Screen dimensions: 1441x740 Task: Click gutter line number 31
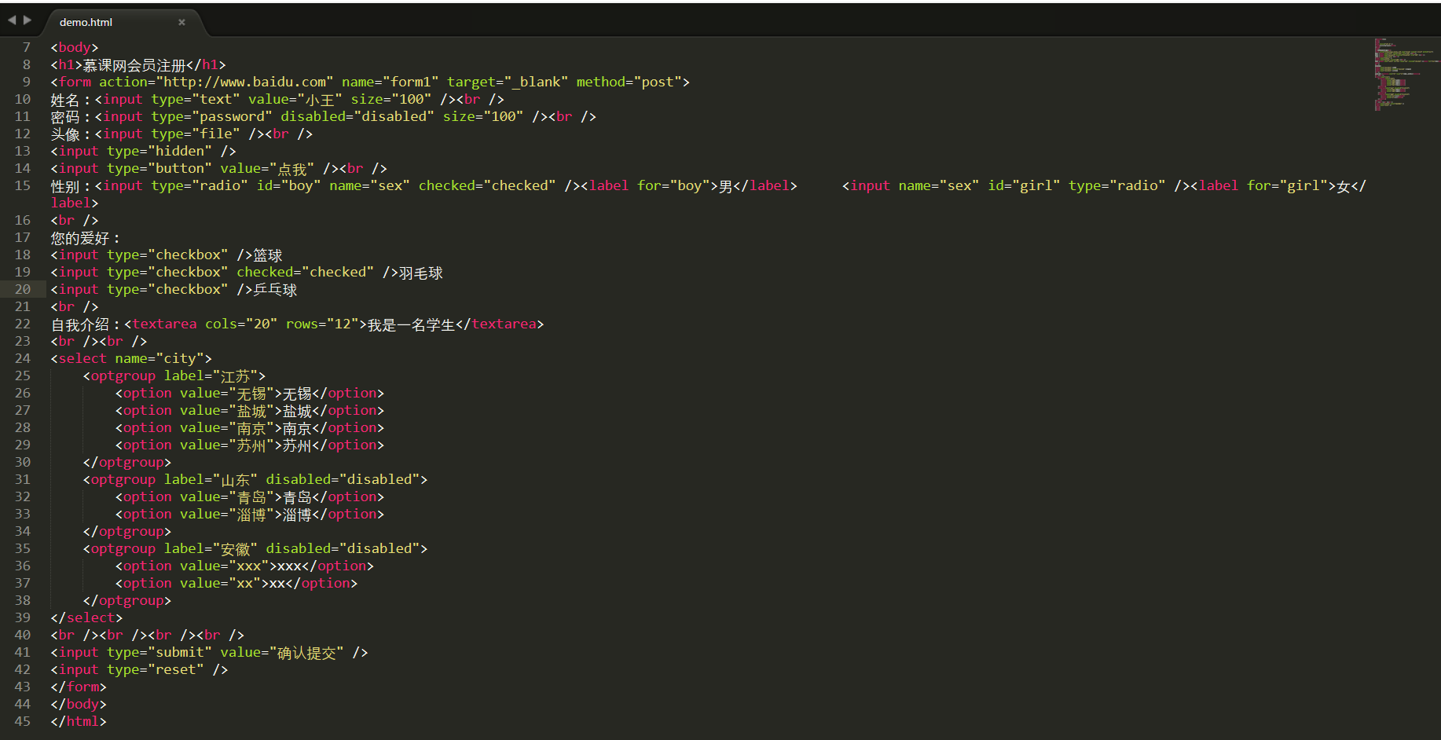tap(22, 479)
